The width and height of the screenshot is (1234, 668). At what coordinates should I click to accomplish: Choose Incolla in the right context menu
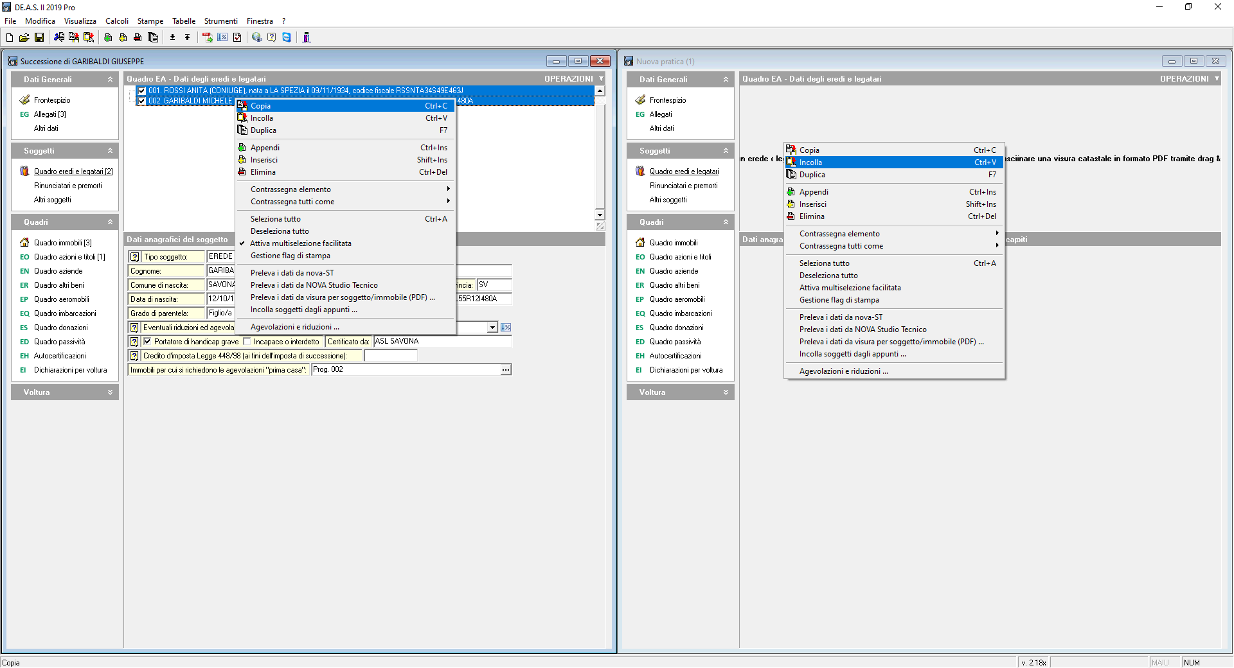tap(810, 163)
